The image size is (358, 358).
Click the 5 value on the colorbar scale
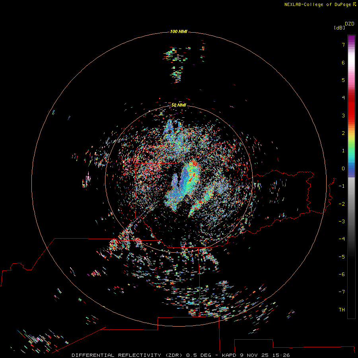[x=343, y=80]
